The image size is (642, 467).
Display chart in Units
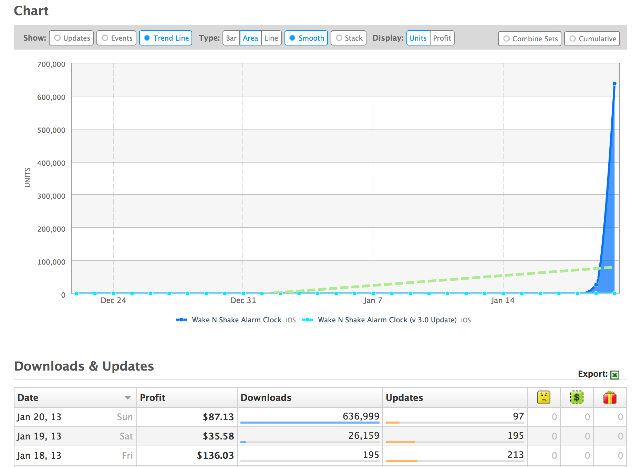(418, 38)
